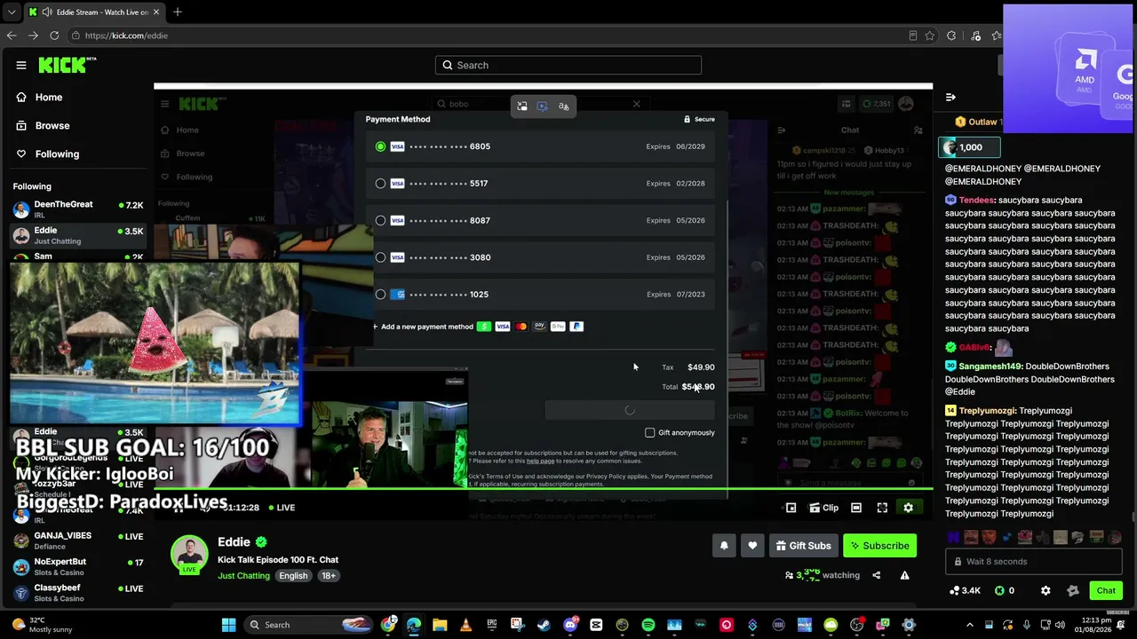
Task: Bookmark this page with the star icon
Action: click(929, 35)
